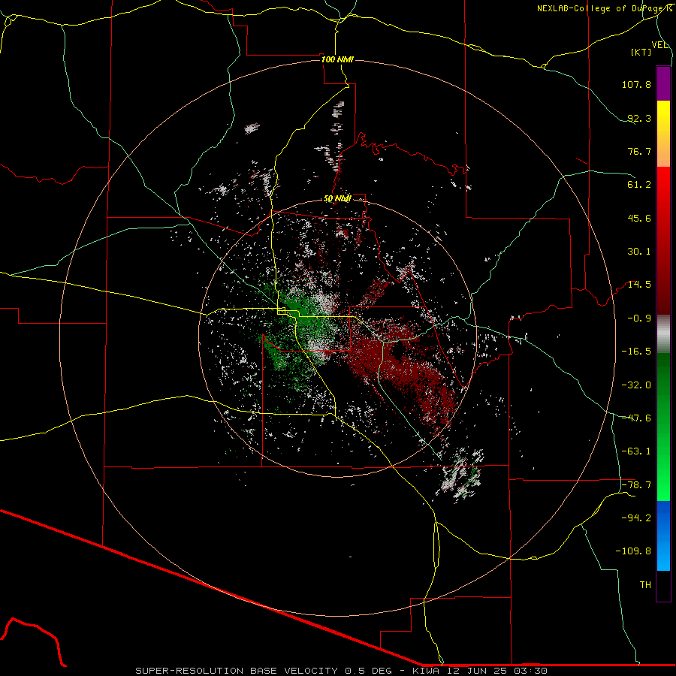Select the -94.2 legend value
Viewport: 676px width, 676px height.
(636, 518)
